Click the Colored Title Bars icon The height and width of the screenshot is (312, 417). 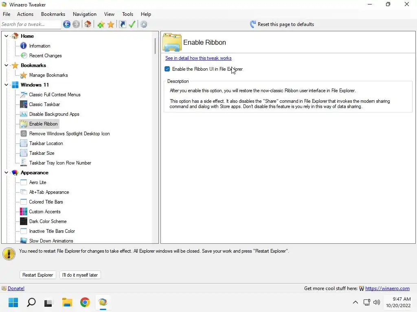click(23, 201)
